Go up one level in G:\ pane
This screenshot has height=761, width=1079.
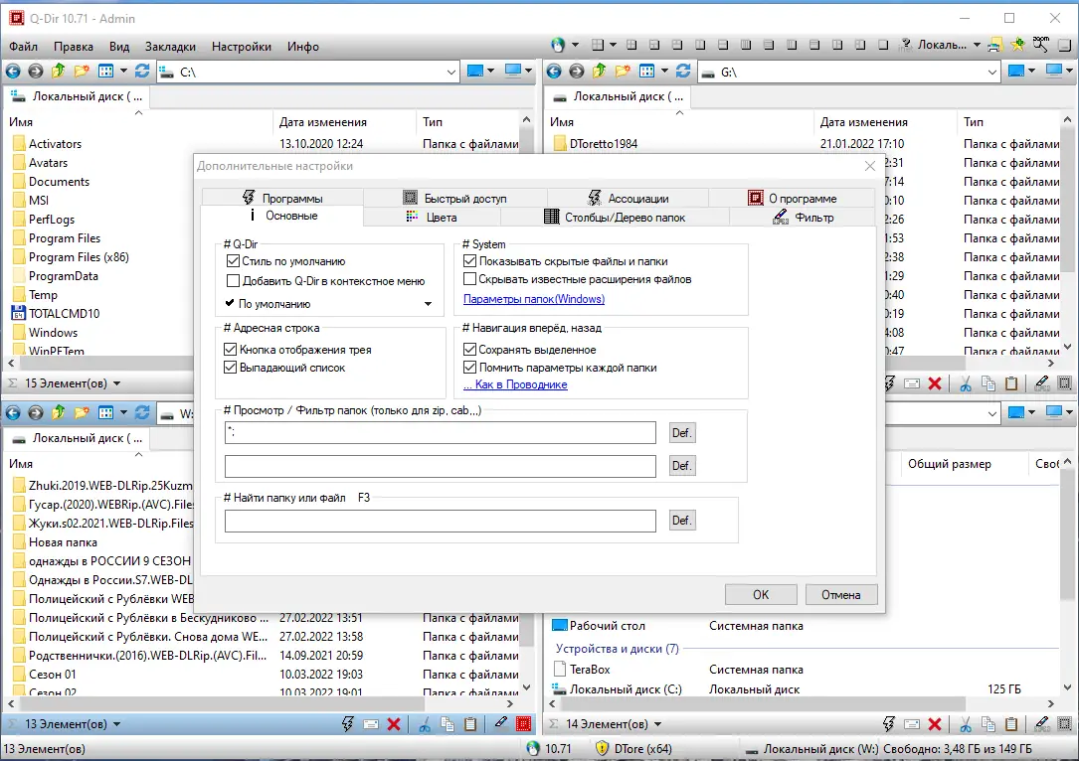click(600, 71)
